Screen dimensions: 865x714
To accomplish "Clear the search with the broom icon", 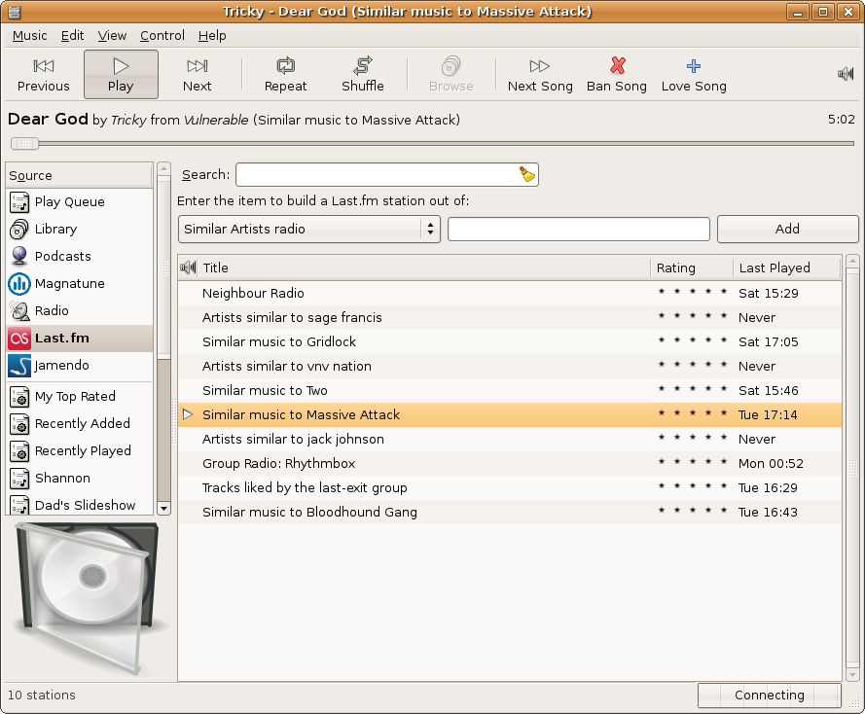I will click(527, 174).
